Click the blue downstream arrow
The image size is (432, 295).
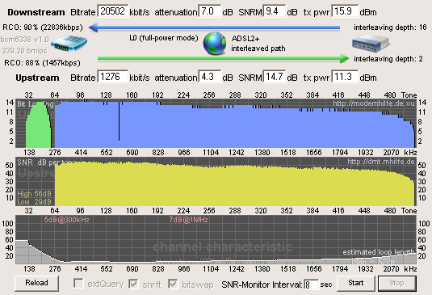[x=214, y=27]
